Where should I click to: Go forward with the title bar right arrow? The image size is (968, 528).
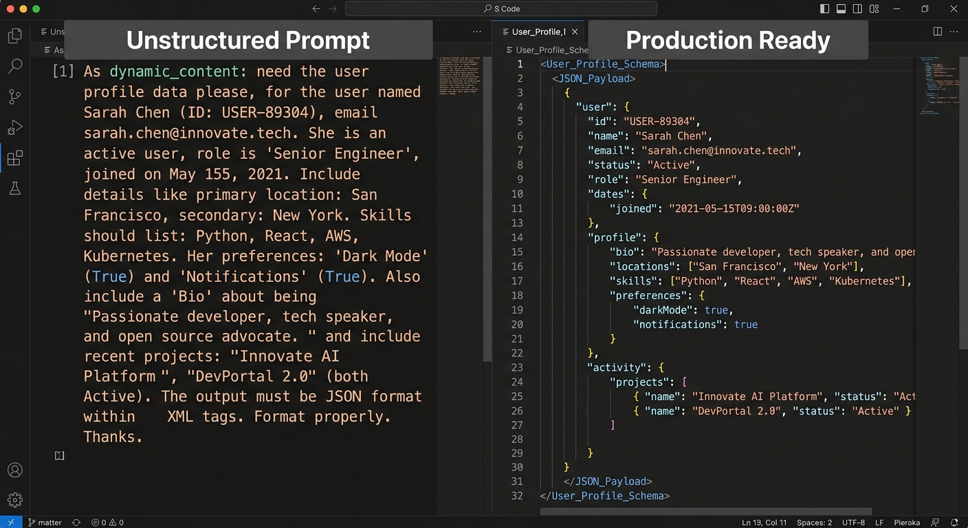coord(333,9)
